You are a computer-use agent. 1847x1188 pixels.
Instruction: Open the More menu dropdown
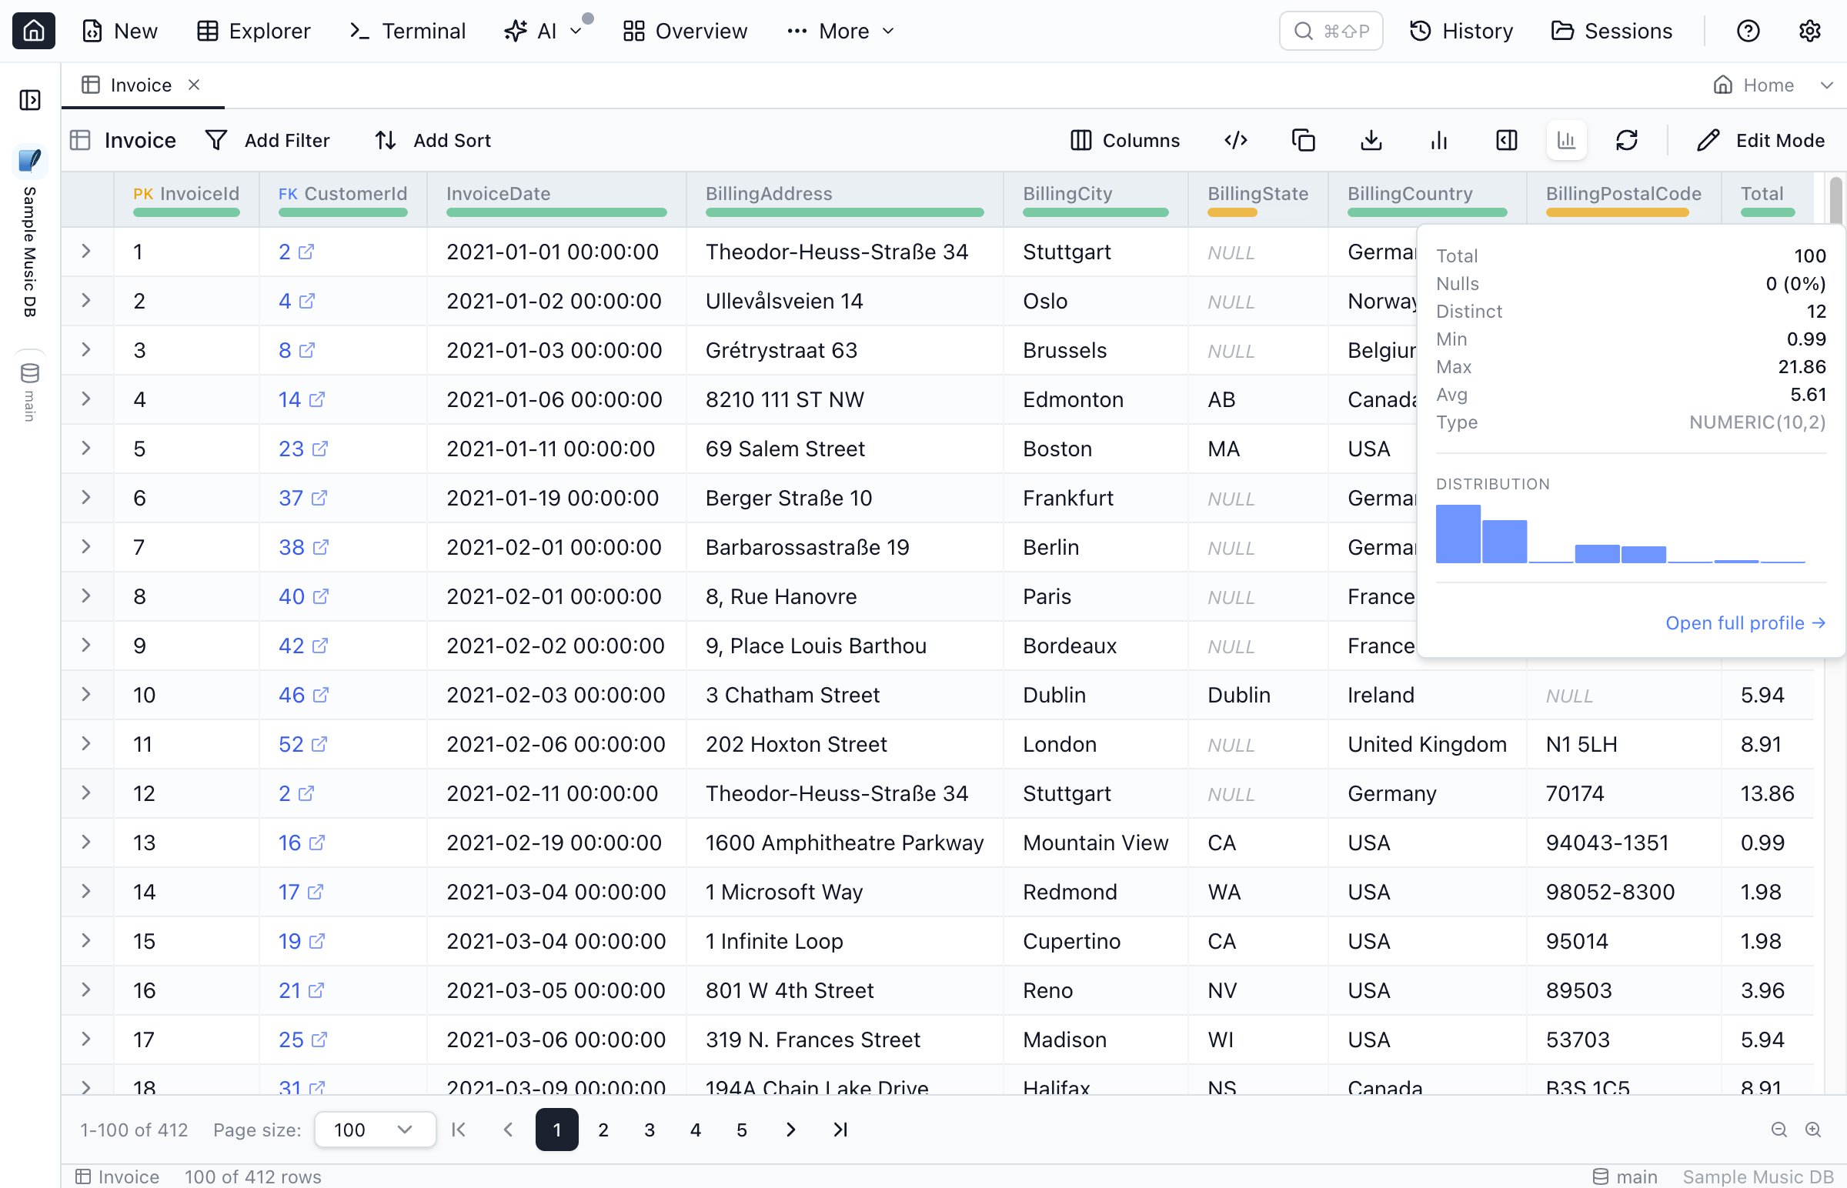(840, 31)
